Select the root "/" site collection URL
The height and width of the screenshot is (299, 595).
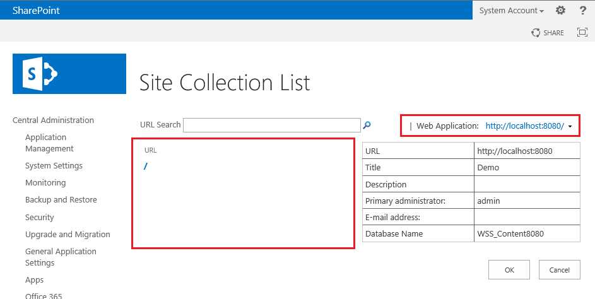pos(146,166)
